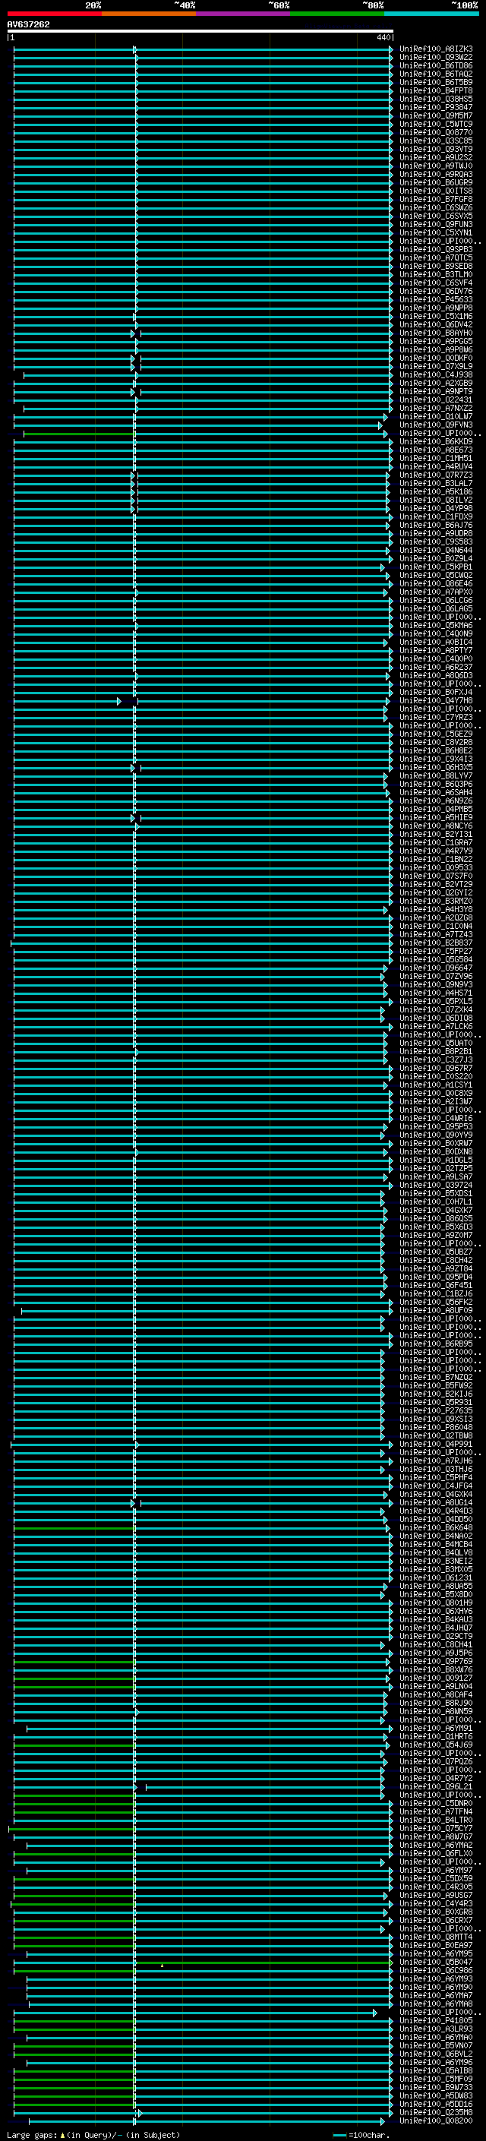
Task: Click the UniRef100_C1MH51 label
Action: coord(436,459)
